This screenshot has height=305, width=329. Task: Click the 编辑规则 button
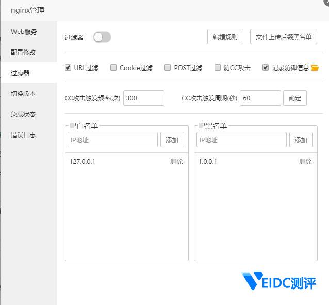tap(225, 37)
